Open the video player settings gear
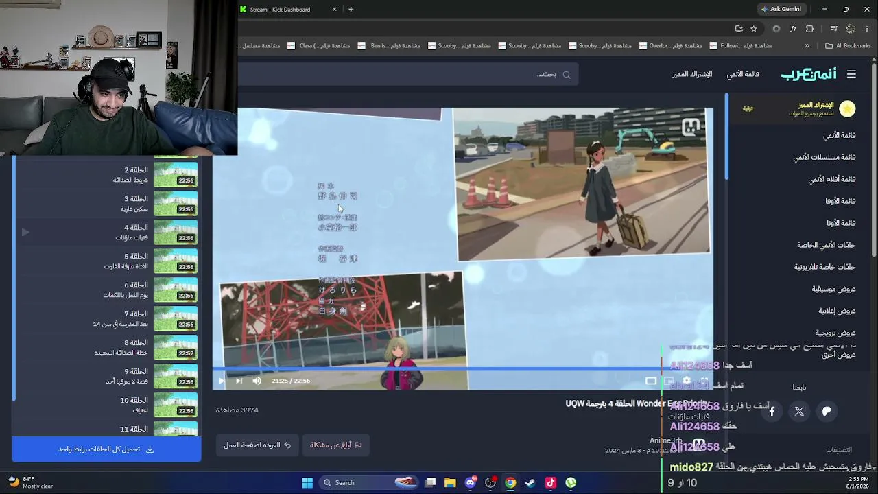878x494 pixels. (686, 381)
